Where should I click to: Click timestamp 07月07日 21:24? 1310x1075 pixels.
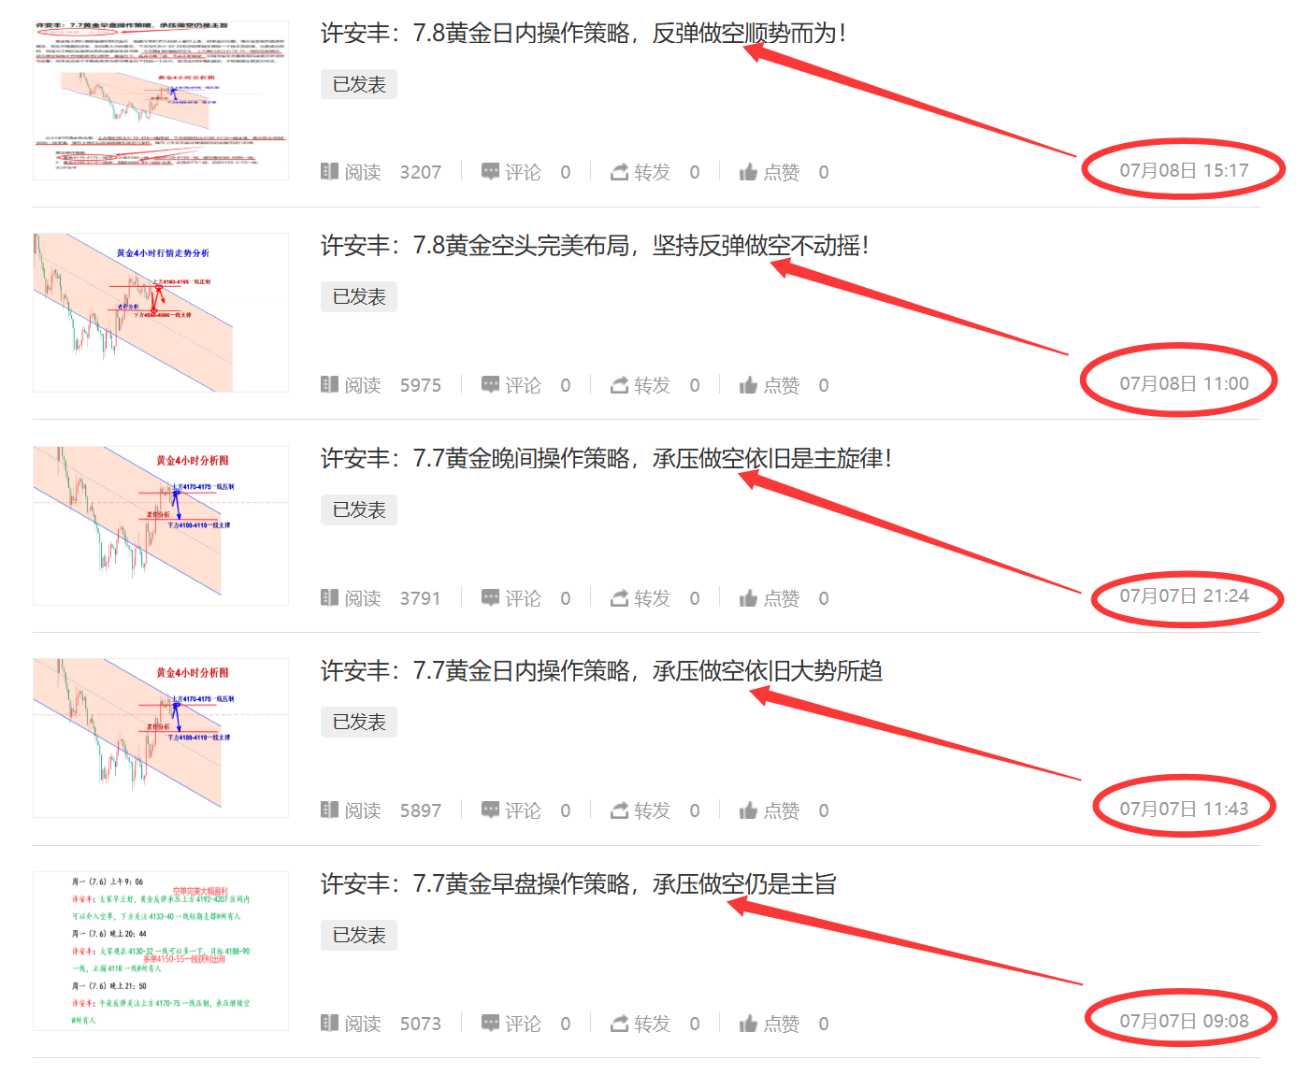[1184, 595]
